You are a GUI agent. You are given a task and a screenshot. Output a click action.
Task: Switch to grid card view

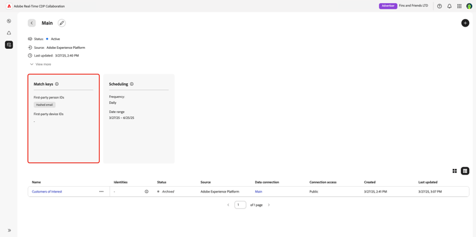(x=454, y=171)
